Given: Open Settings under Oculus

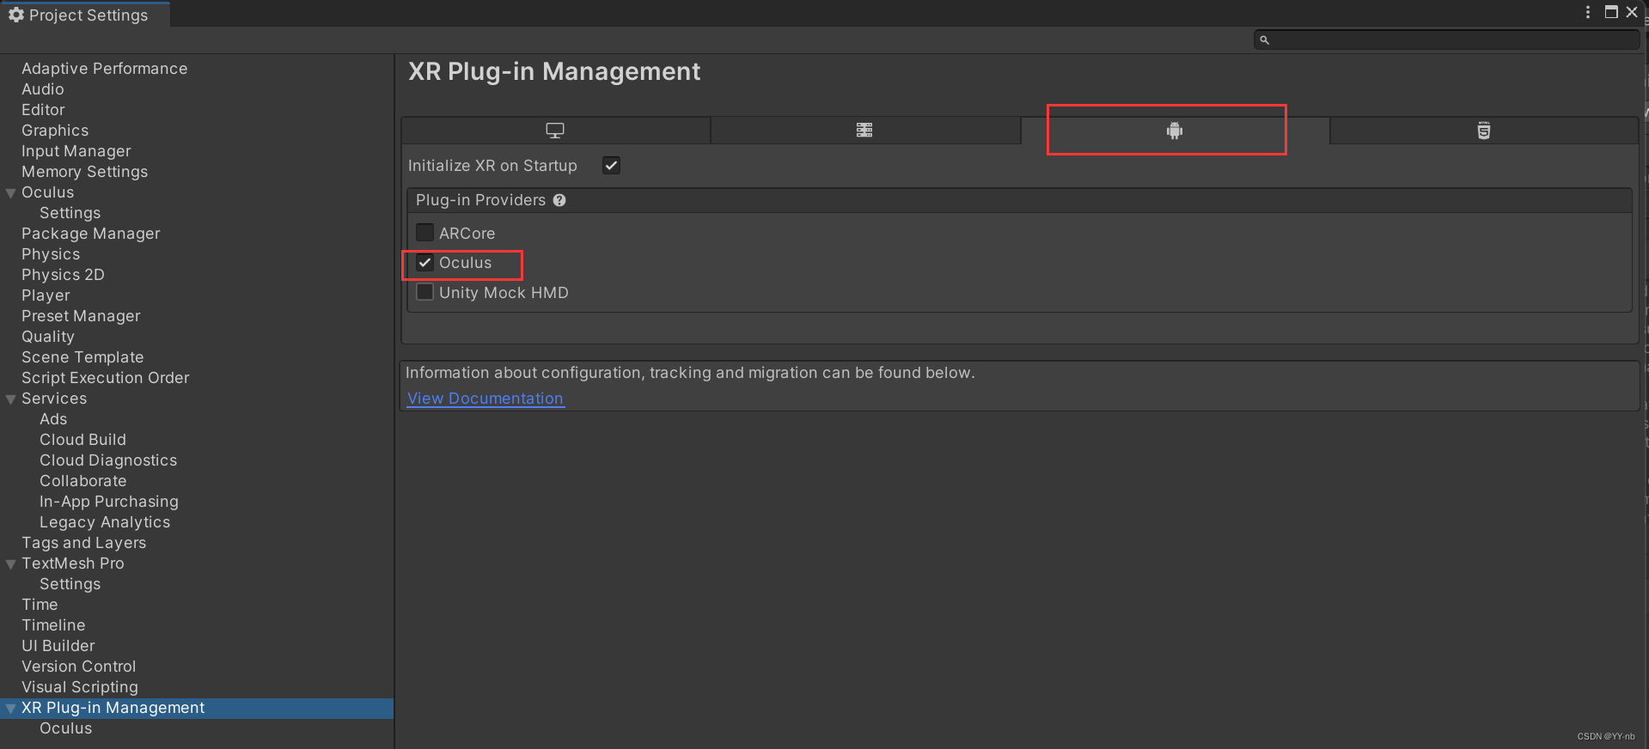Looking at the screenshot, I should (x=70, y=213).
